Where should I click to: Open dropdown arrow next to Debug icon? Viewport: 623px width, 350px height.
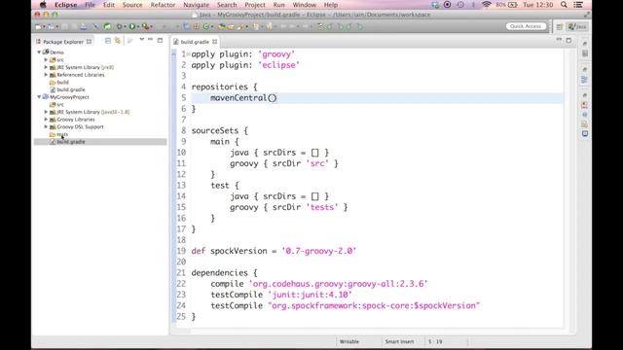click(125, 27)
